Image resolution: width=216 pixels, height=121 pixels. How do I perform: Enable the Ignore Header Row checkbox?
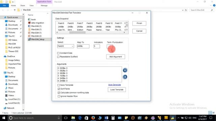click(x=59, y=96)
